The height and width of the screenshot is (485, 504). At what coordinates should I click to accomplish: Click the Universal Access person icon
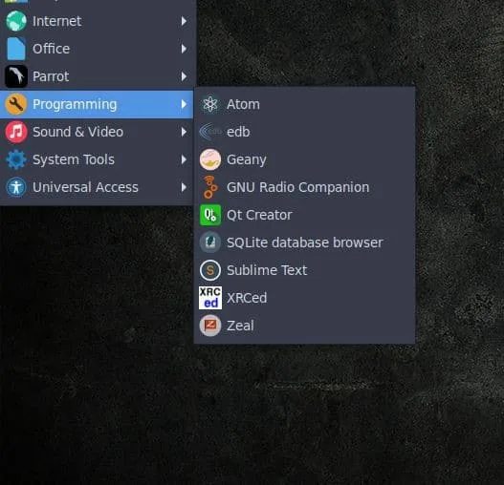point(16,187)
